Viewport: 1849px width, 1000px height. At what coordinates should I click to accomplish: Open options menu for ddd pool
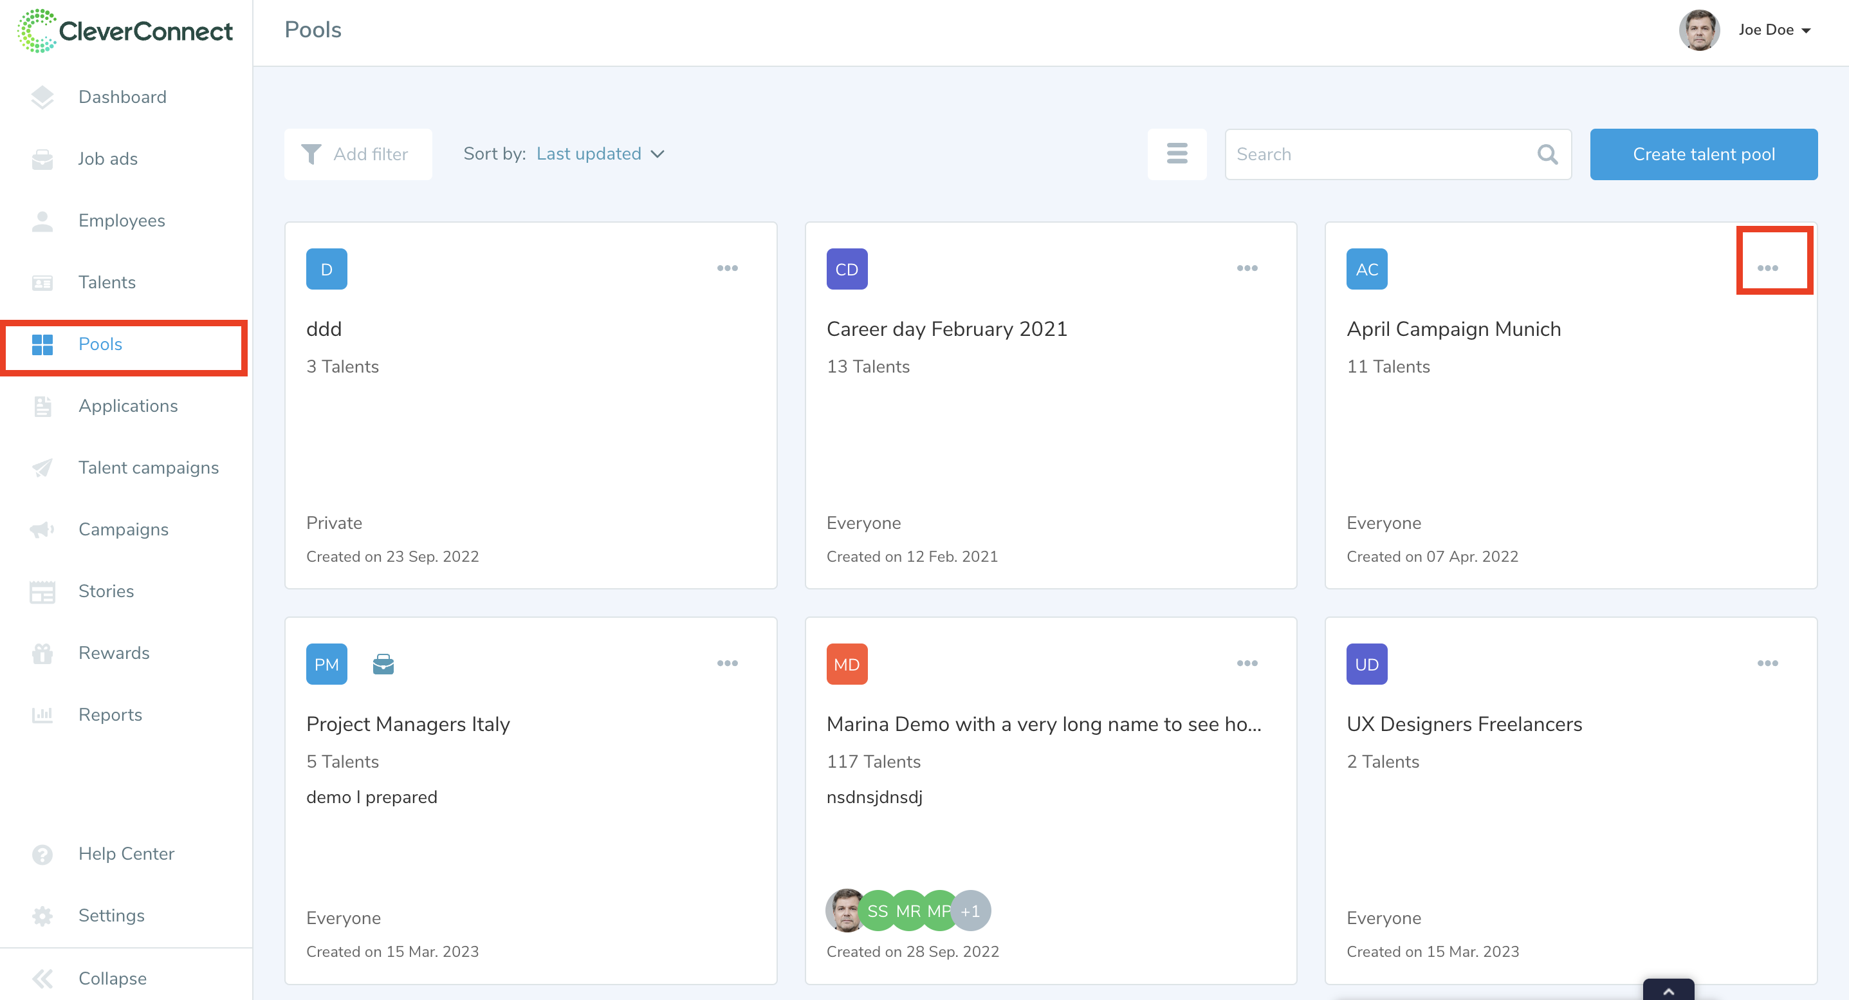pyautogui.click(x=727, y=268)
